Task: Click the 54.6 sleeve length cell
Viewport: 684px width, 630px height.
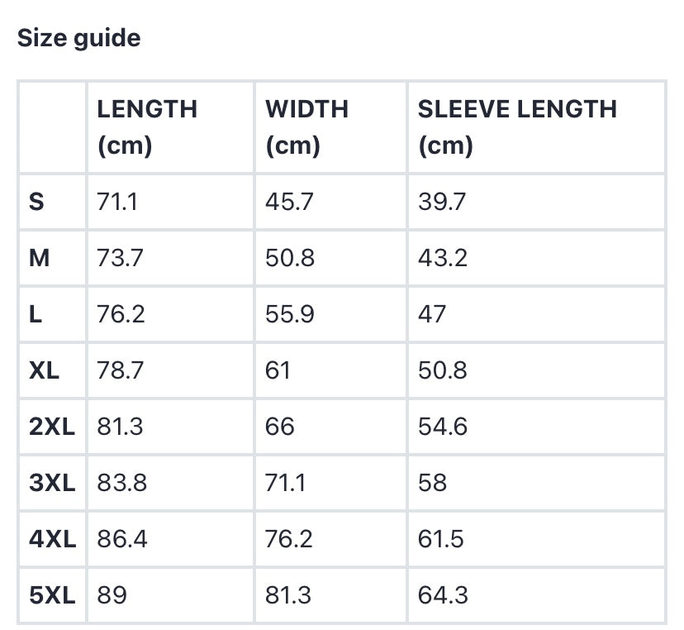Action: (x=443, y=427)
